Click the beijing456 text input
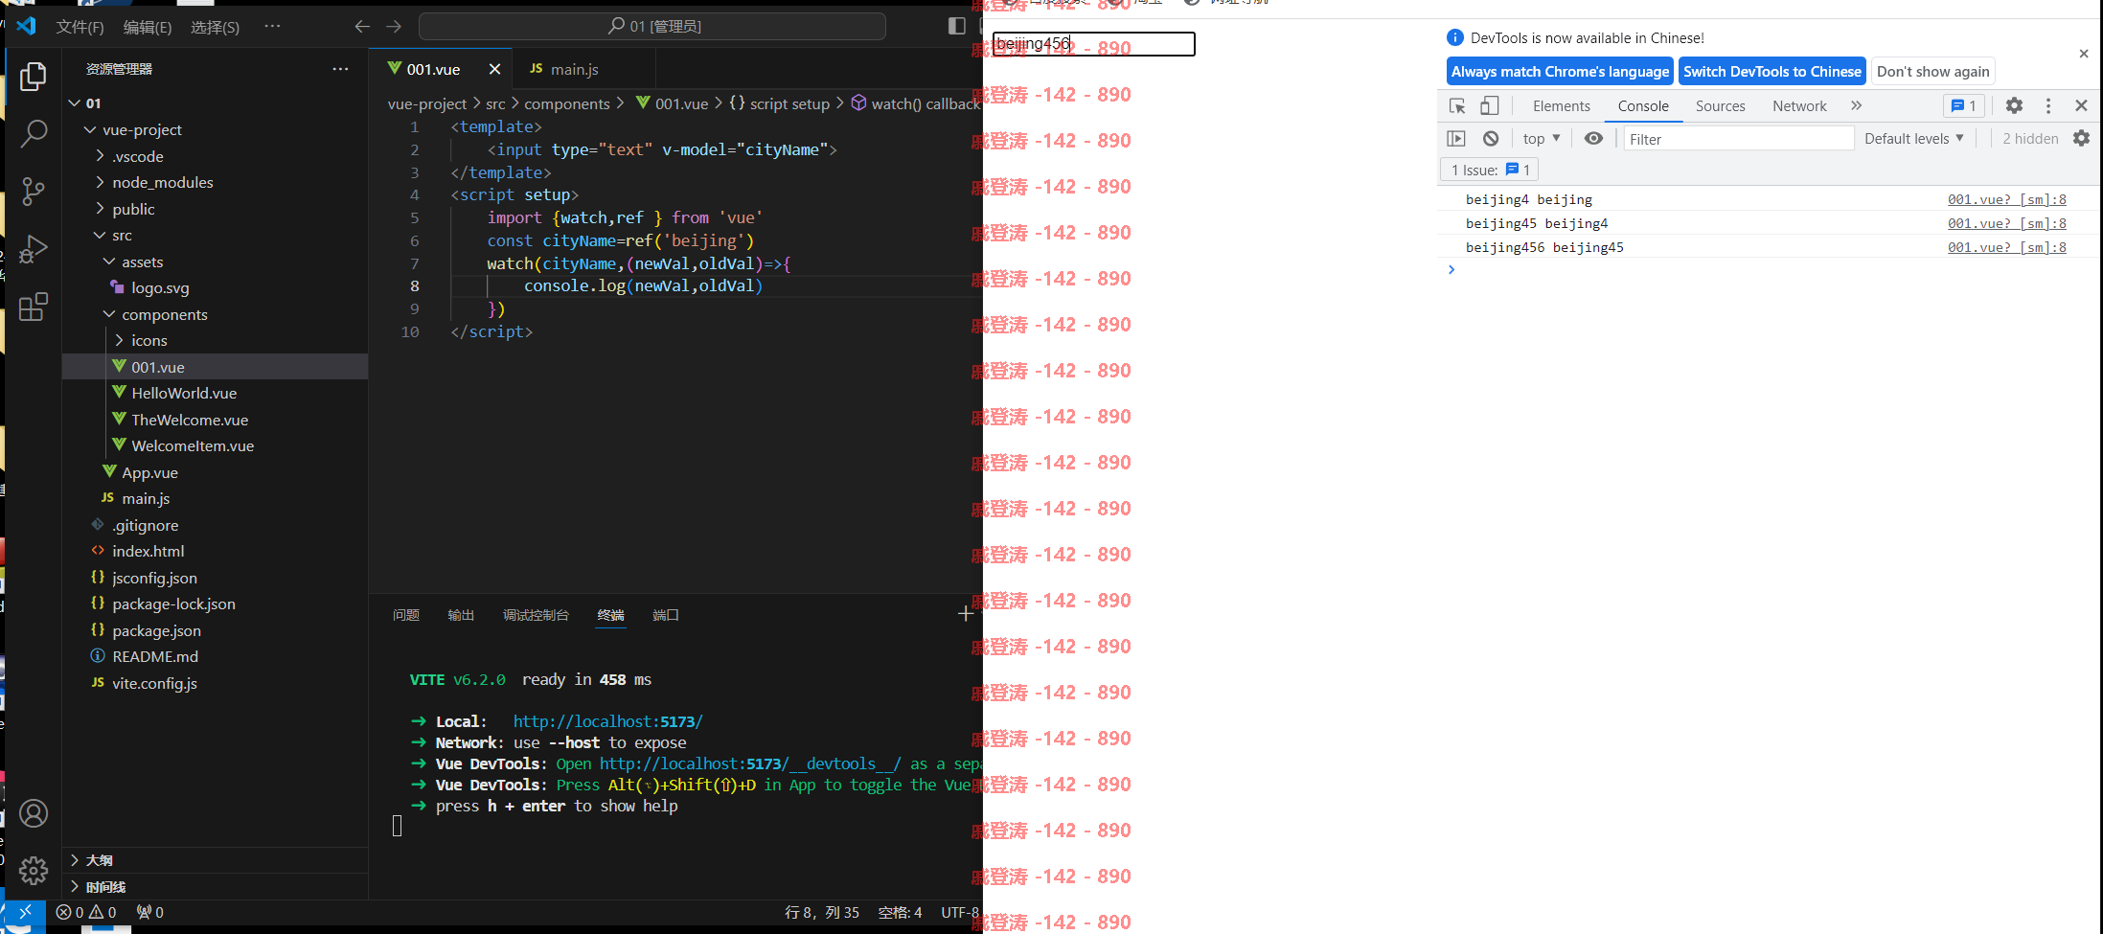2103x934 pixels. pos(1093,43)
